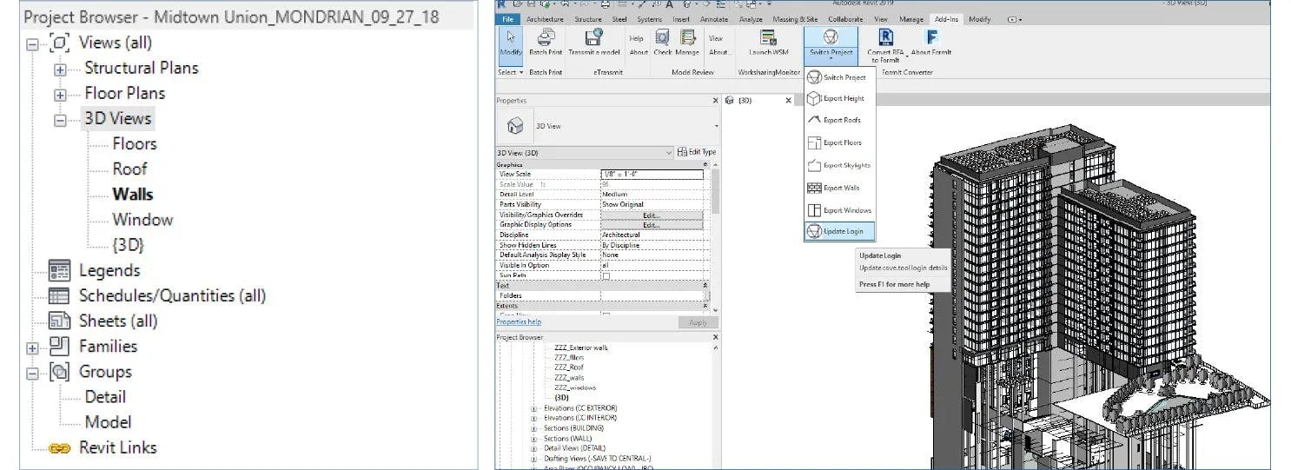Viewport: 1291px width, 470px height.
Task: Click Help in the eTransmit panel
Action: pyautogui.click(x=637, y=39)
